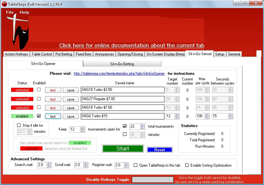
Task: Increase the Scroll wait value
Action: [86, 164]
